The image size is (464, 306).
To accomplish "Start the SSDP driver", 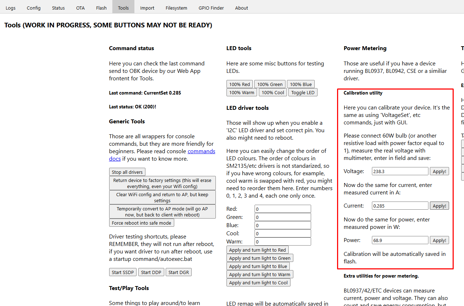I will point(123,272).
